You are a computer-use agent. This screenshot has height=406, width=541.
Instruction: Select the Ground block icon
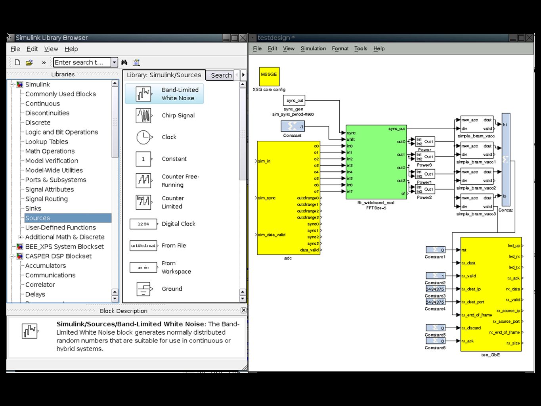tap(144, 289)
